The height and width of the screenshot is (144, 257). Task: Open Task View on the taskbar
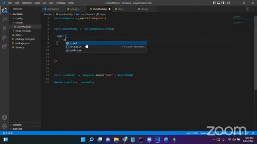tap(100, 140)
